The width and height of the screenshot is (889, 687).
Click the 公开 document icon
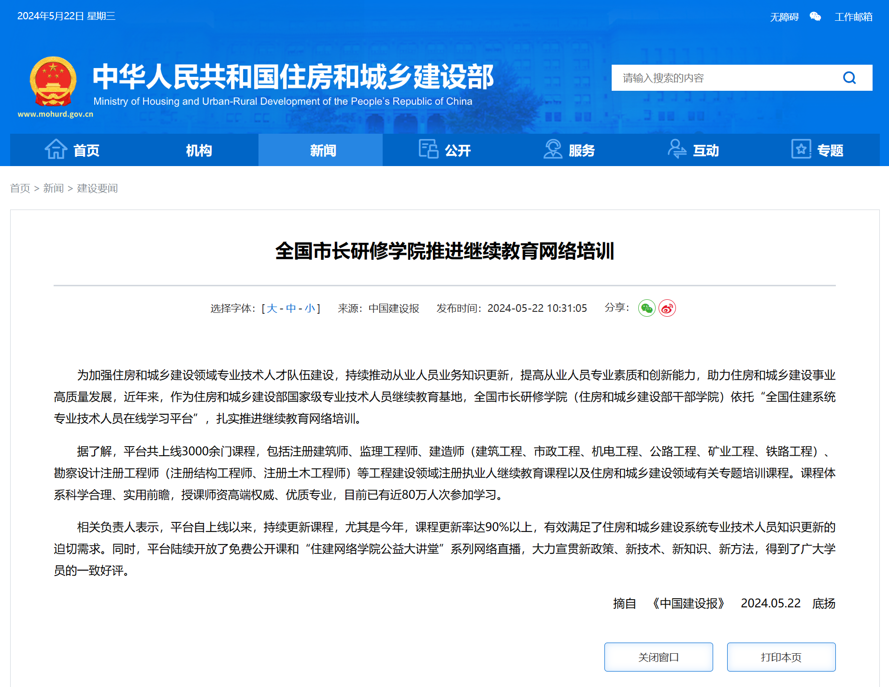[428, 149]
